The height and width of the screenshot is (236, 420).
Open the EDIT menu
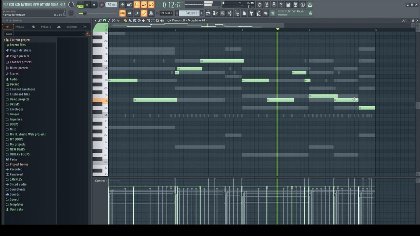coord(11,5)
